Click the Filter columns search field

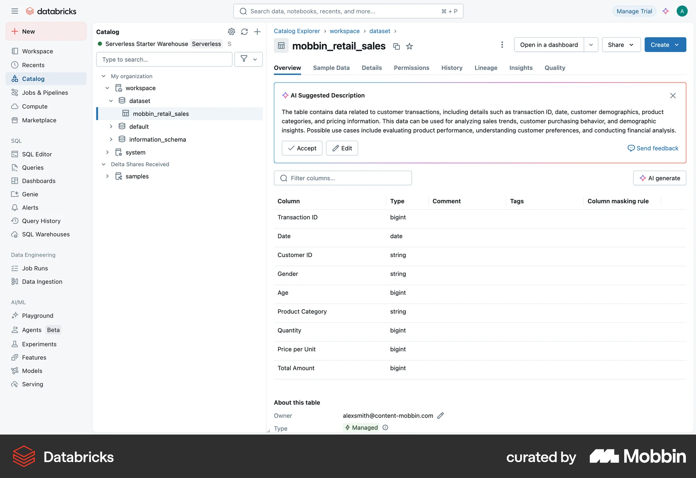click(x=343, y=178)
